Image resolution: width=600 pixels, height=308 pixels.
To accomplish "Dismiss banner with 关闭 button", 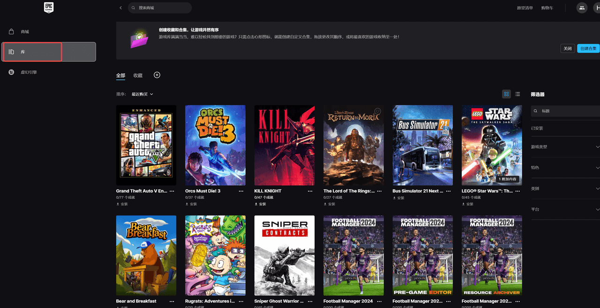I will tap(567, 48).
